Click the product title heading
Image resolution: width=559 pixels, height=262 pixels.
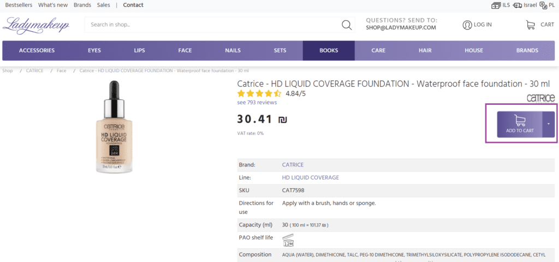(x=394, y=84)
